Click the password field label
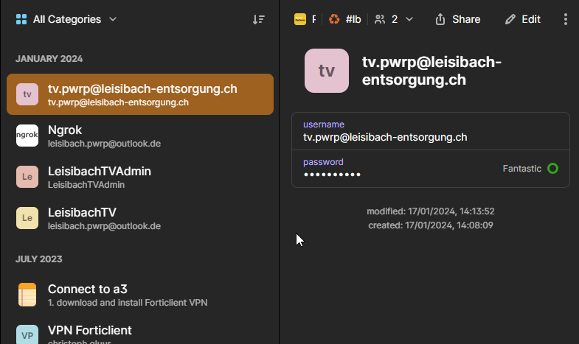This screenshot has width=579, height=344. (323, 162)
